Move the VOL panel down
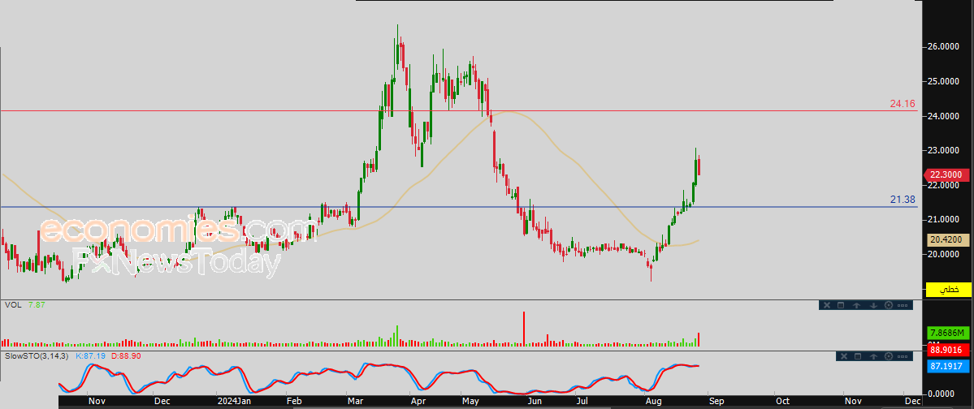Screen dimensions: 974x409 click(872, 305)
